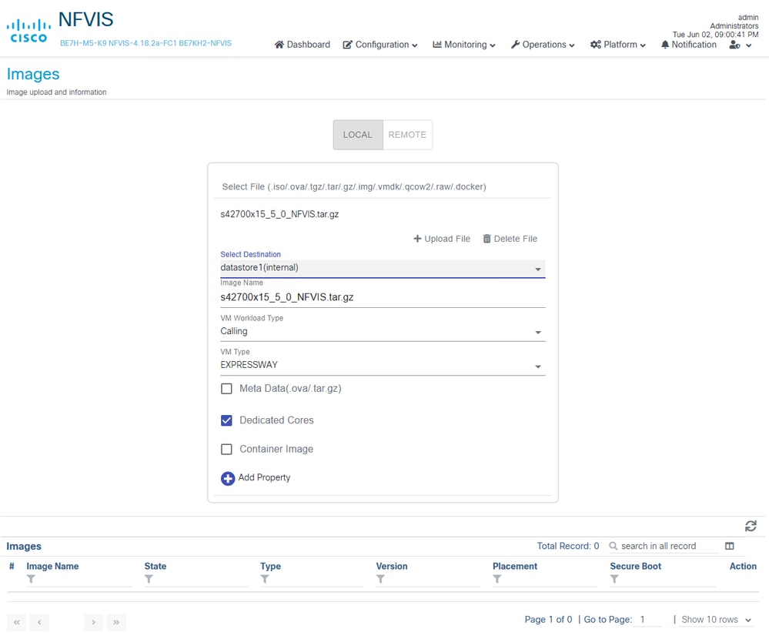Viewport: 769px width, 639px height.
Task: Click the Secure Boot filter icon
Action: (x=614, y=579)
